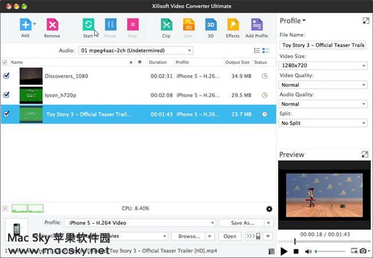Stop the preview playback
Viewport: 373px width, 258px height.
click(296, 252)
